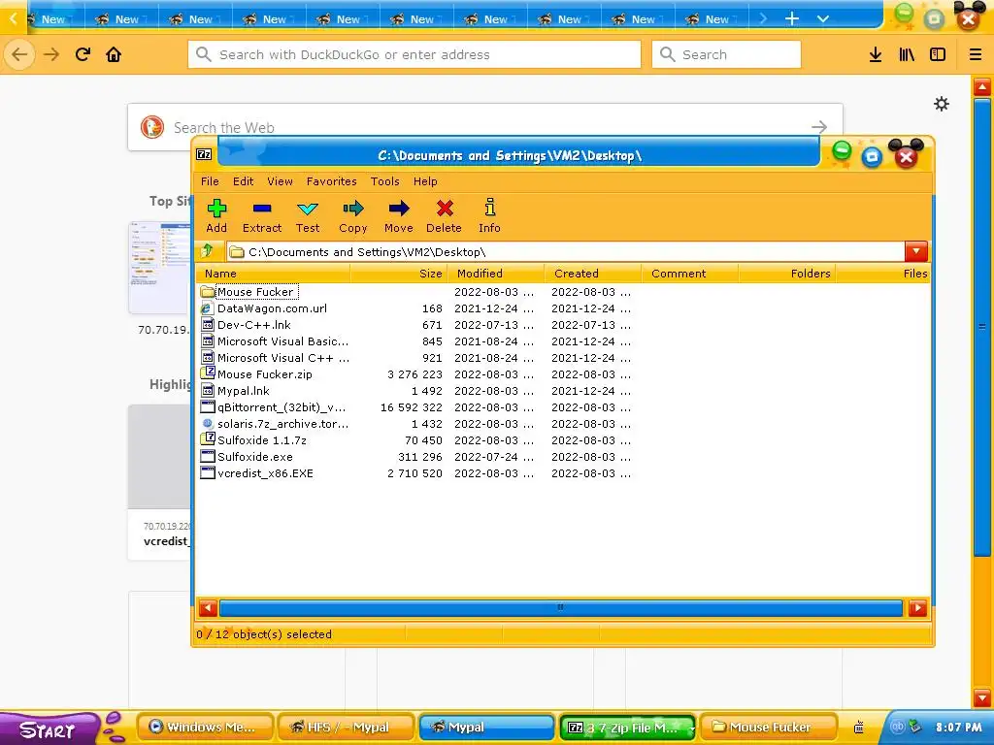Toggle the browser sidebar icon

point(938,54)
